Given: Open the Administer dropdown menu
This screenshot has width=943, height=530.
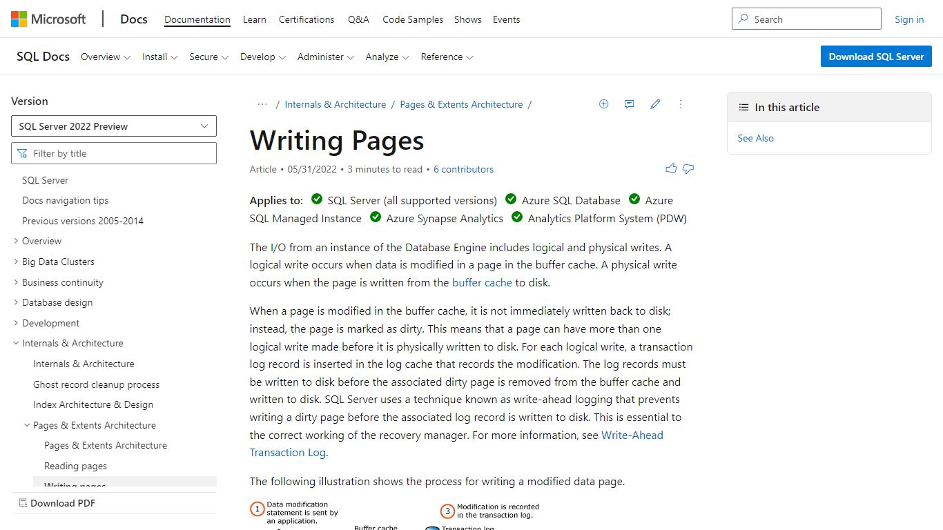Looking at the screenshot, I should coord(326,57).
